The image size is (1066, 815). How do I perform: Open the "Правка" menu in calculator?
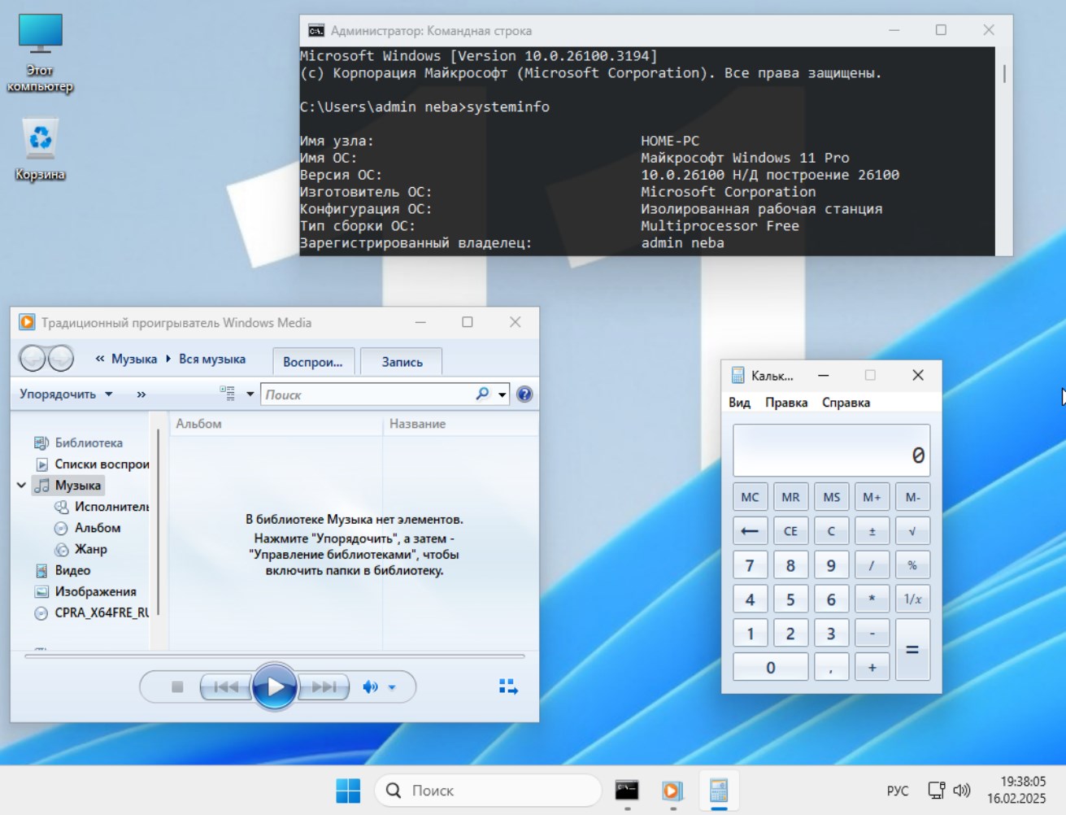click(786, 403)
